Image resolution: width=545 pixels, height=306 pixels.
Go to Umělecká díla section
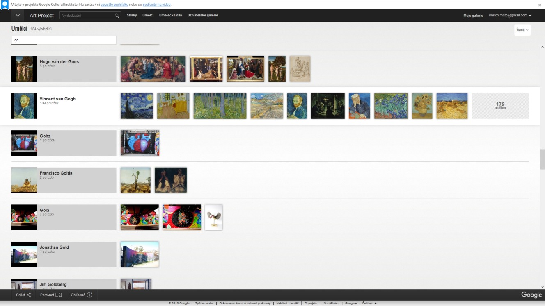(x=170, y=16)
